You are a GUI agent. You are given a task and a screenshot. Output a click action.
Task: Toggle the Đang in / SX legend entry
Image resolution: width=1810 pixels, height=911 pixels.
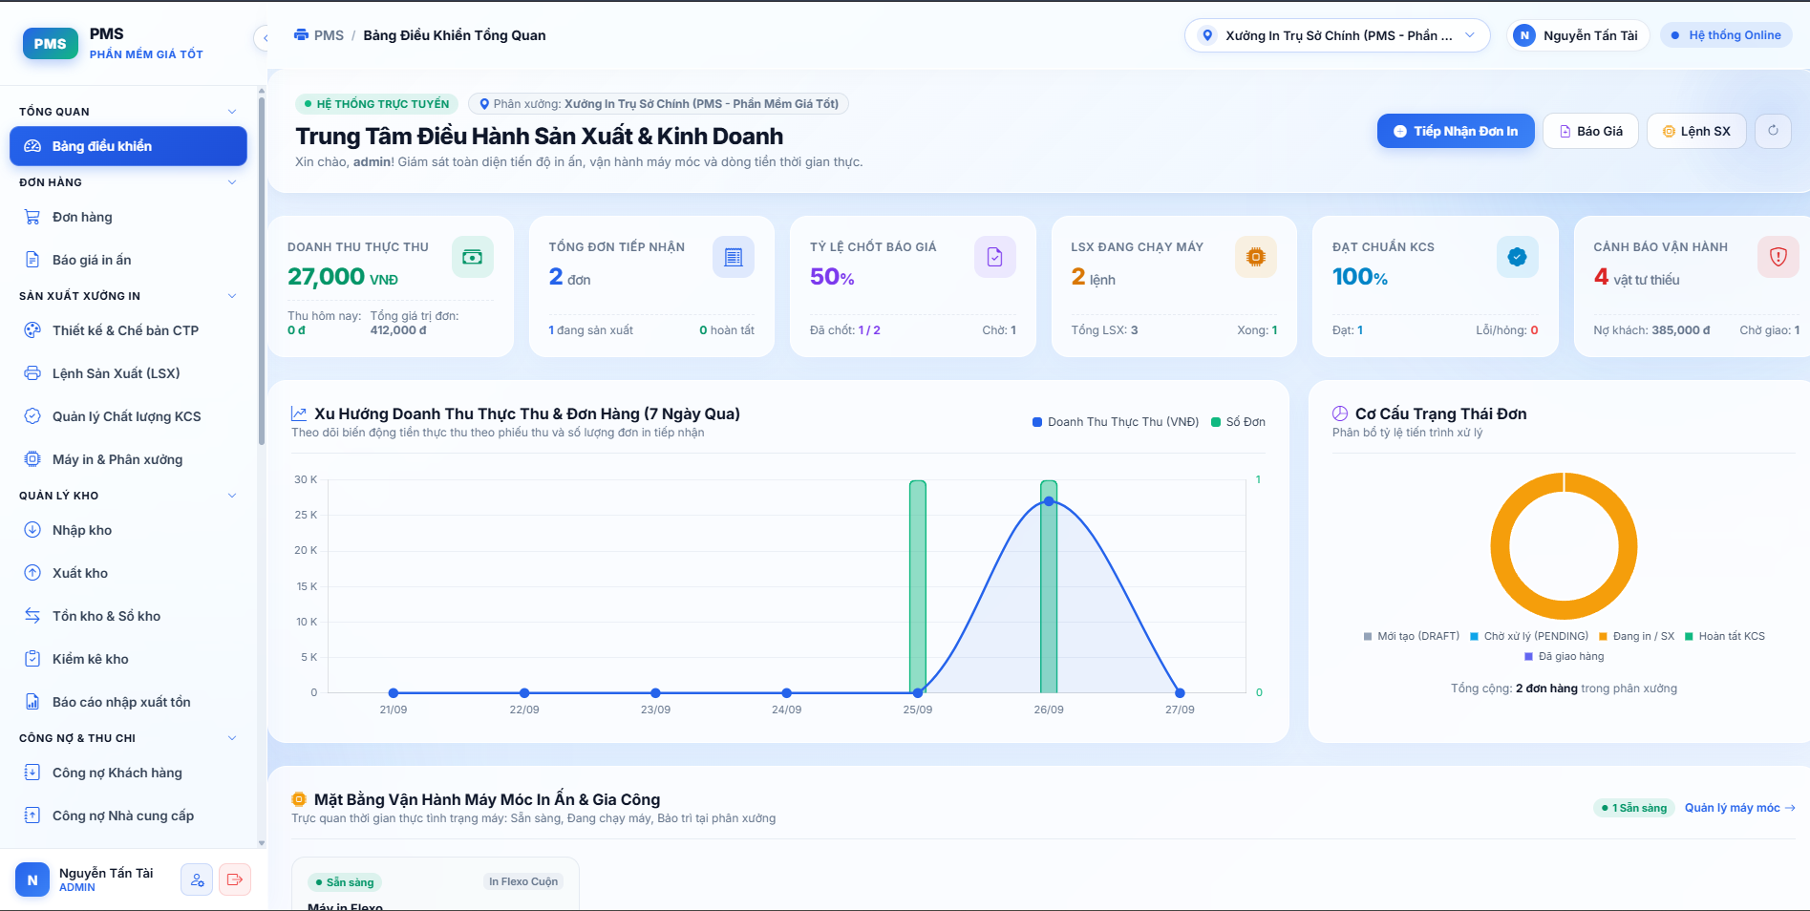tap(1637, 636)
